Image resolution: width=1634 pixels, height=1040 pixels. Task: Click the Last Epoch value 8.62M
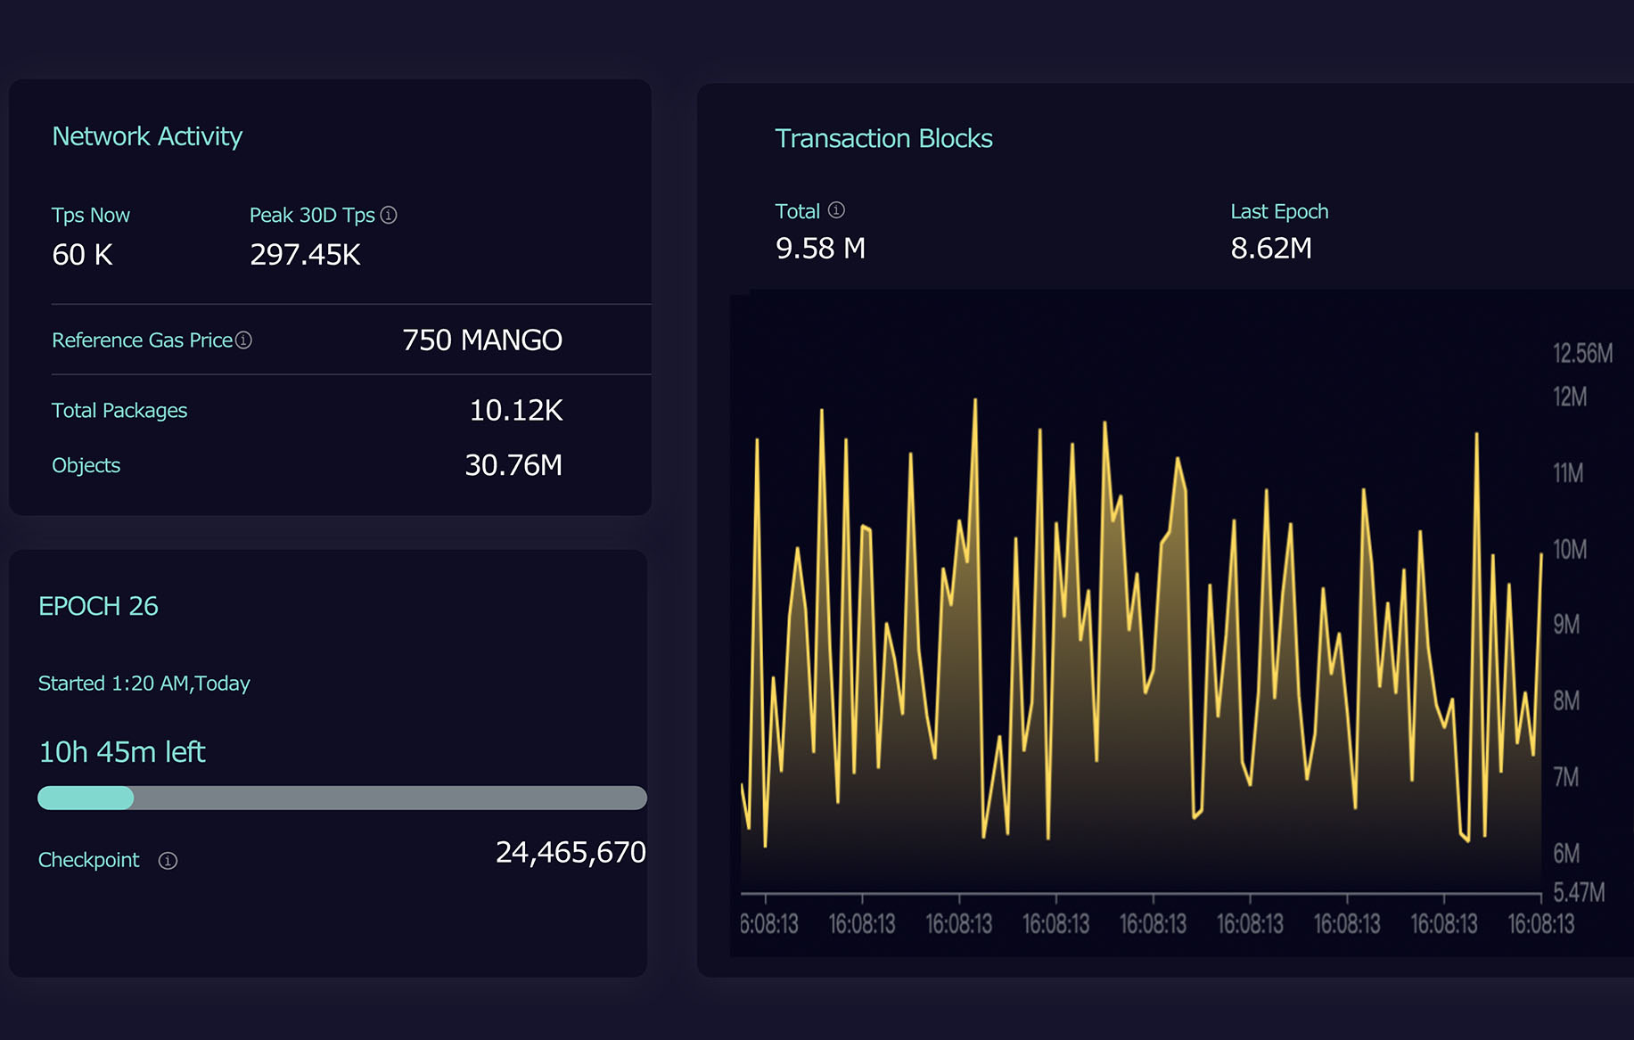1271,249
